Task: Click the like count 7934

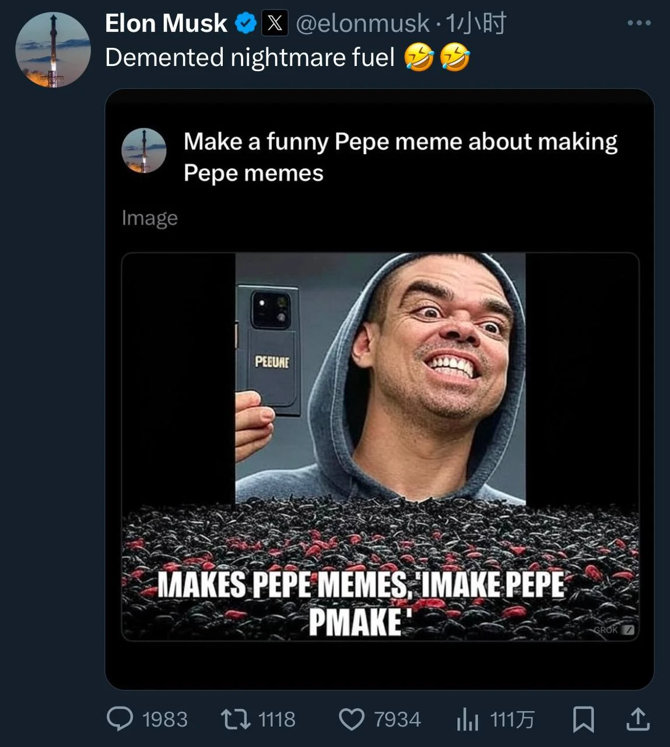Action: click(399, 720)
